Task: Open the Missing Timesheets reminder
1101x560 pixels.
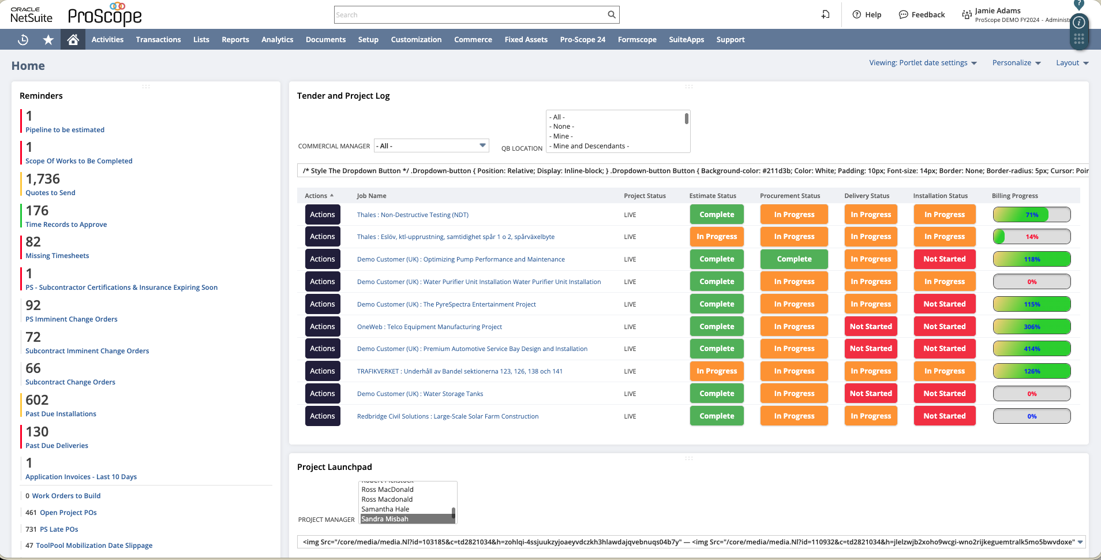Action: (57, 256)
